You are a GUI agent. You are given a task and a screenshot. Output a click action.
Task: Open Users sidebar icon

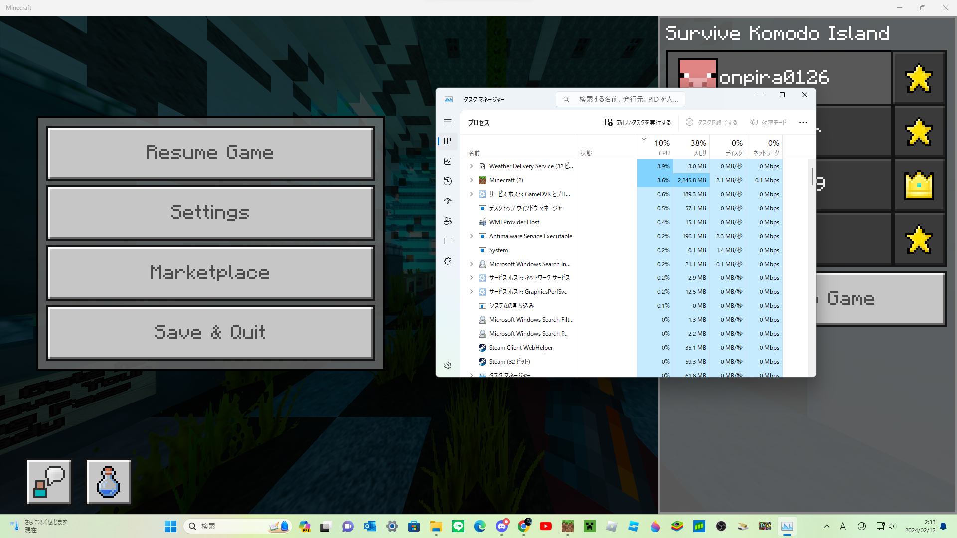pyautogui.click(x=448, y=221)
